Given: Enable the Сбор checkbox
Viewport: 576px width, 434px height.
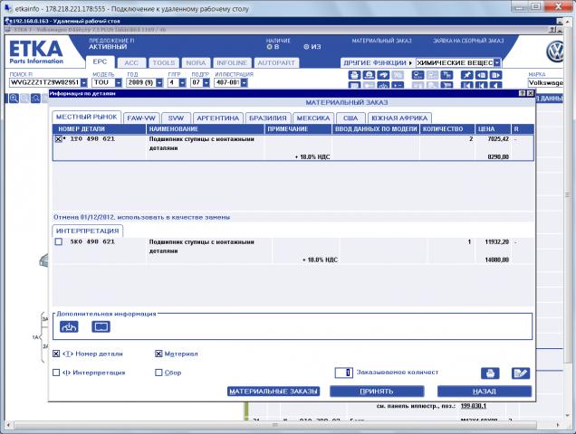Looking at the screenshot, I should [x=158, y=373].
